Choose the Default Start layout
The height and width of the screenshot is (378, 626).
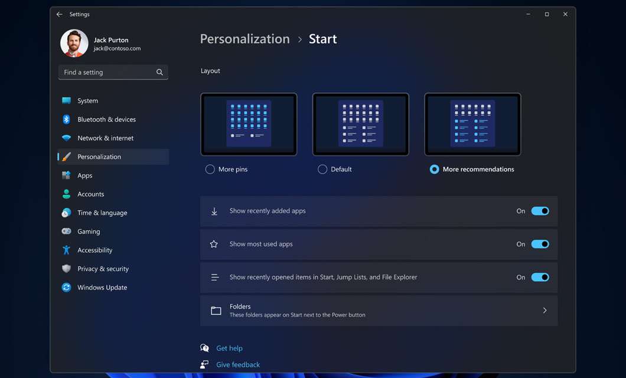[x=322, y=169]
